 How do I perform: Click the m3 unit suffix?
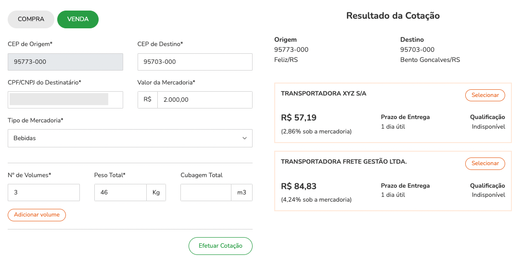(242, 193)
